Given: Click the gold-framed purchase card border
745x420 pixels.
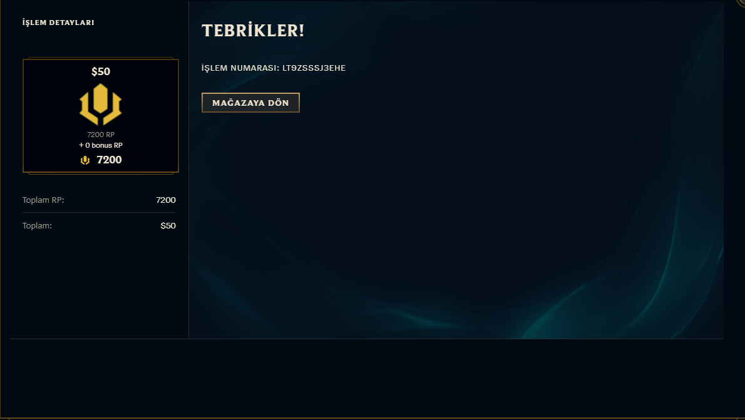Looking at the screenshot, I should 101,116.
